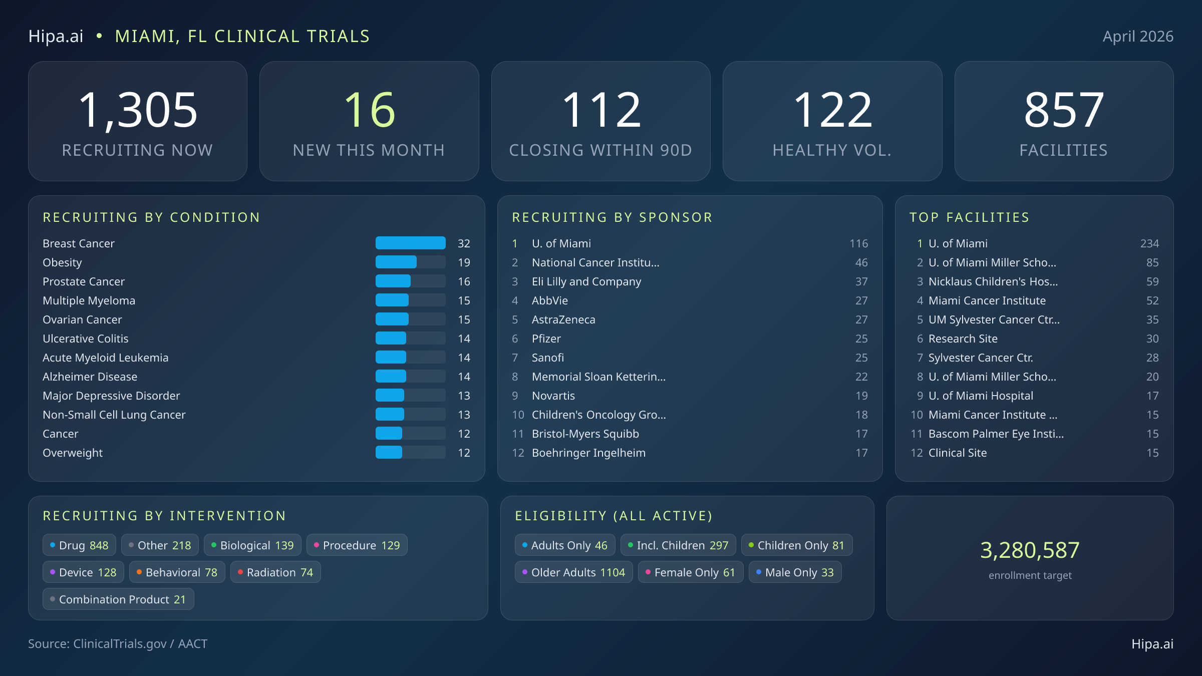Select the Multiple Myeloma condition row
Screen dimensions: 1202x676
[x=256, y=300]
